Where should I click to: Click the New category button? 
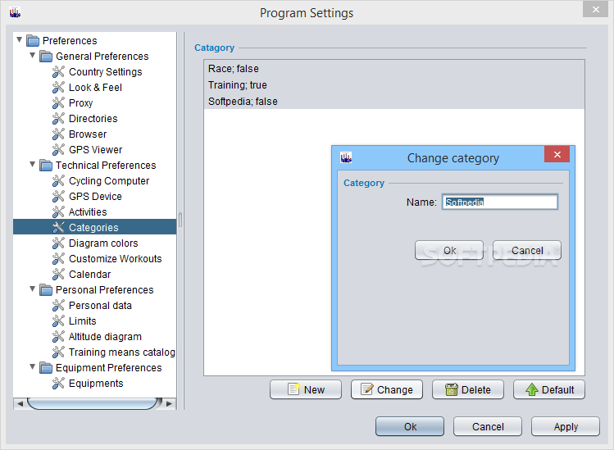pyautogui.click(x=306, y=389)
